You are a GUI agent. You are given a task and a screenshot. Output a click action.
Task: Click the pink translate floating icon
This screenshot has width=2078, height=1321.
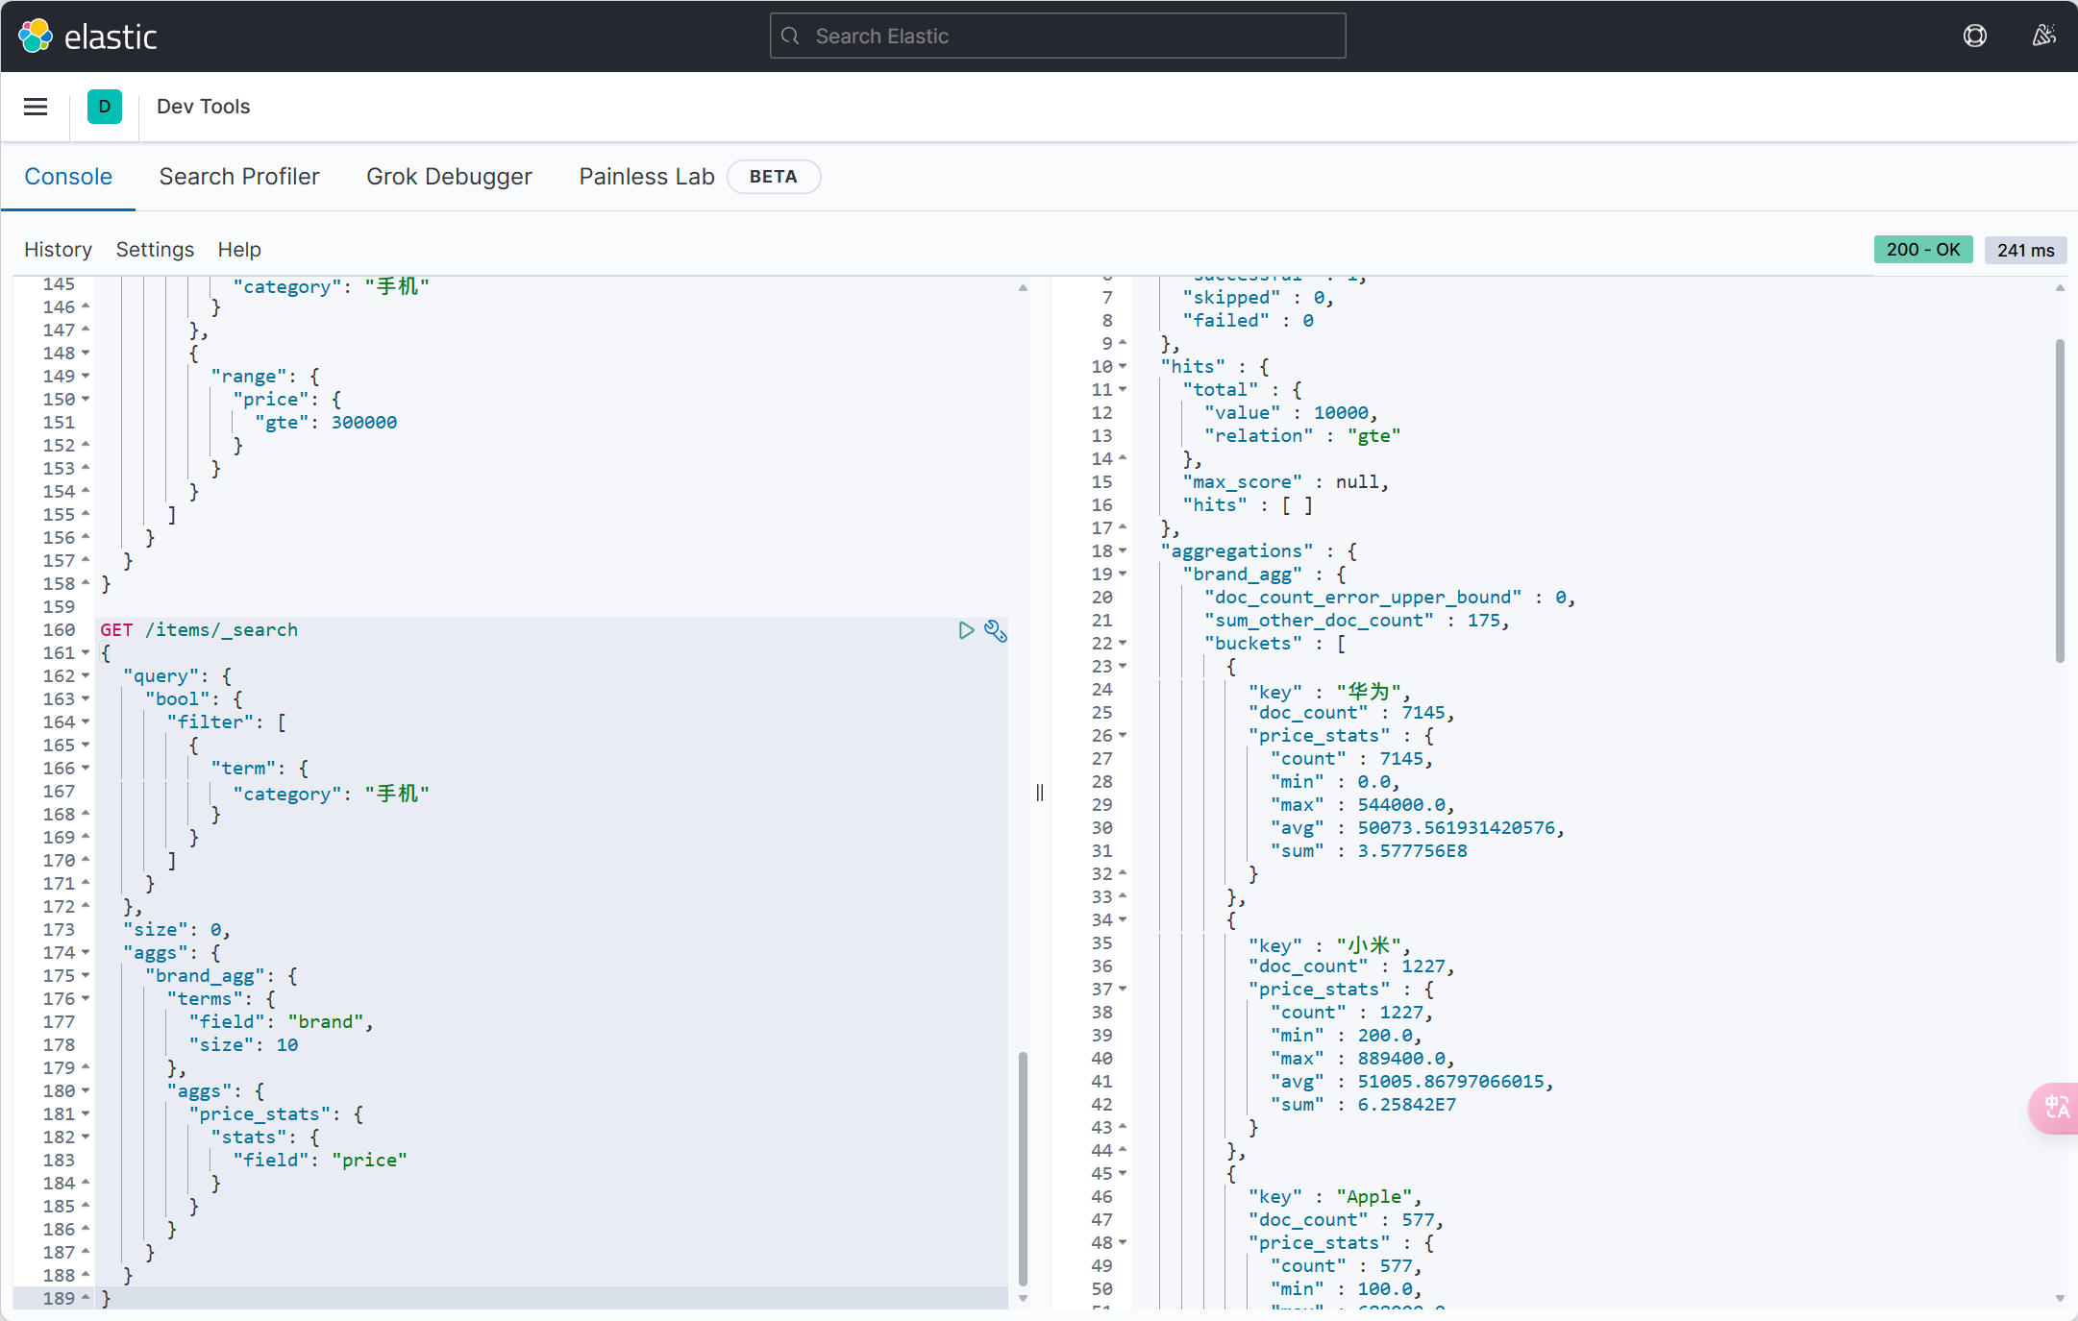click(x=2056, y=1108)
